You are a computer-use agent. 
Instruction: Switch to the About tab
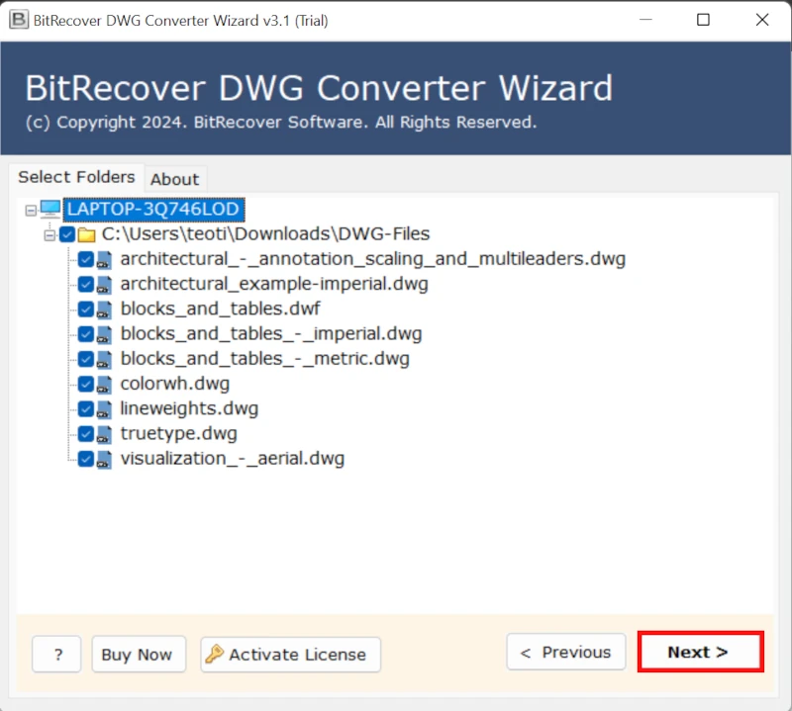pos(174,179)
